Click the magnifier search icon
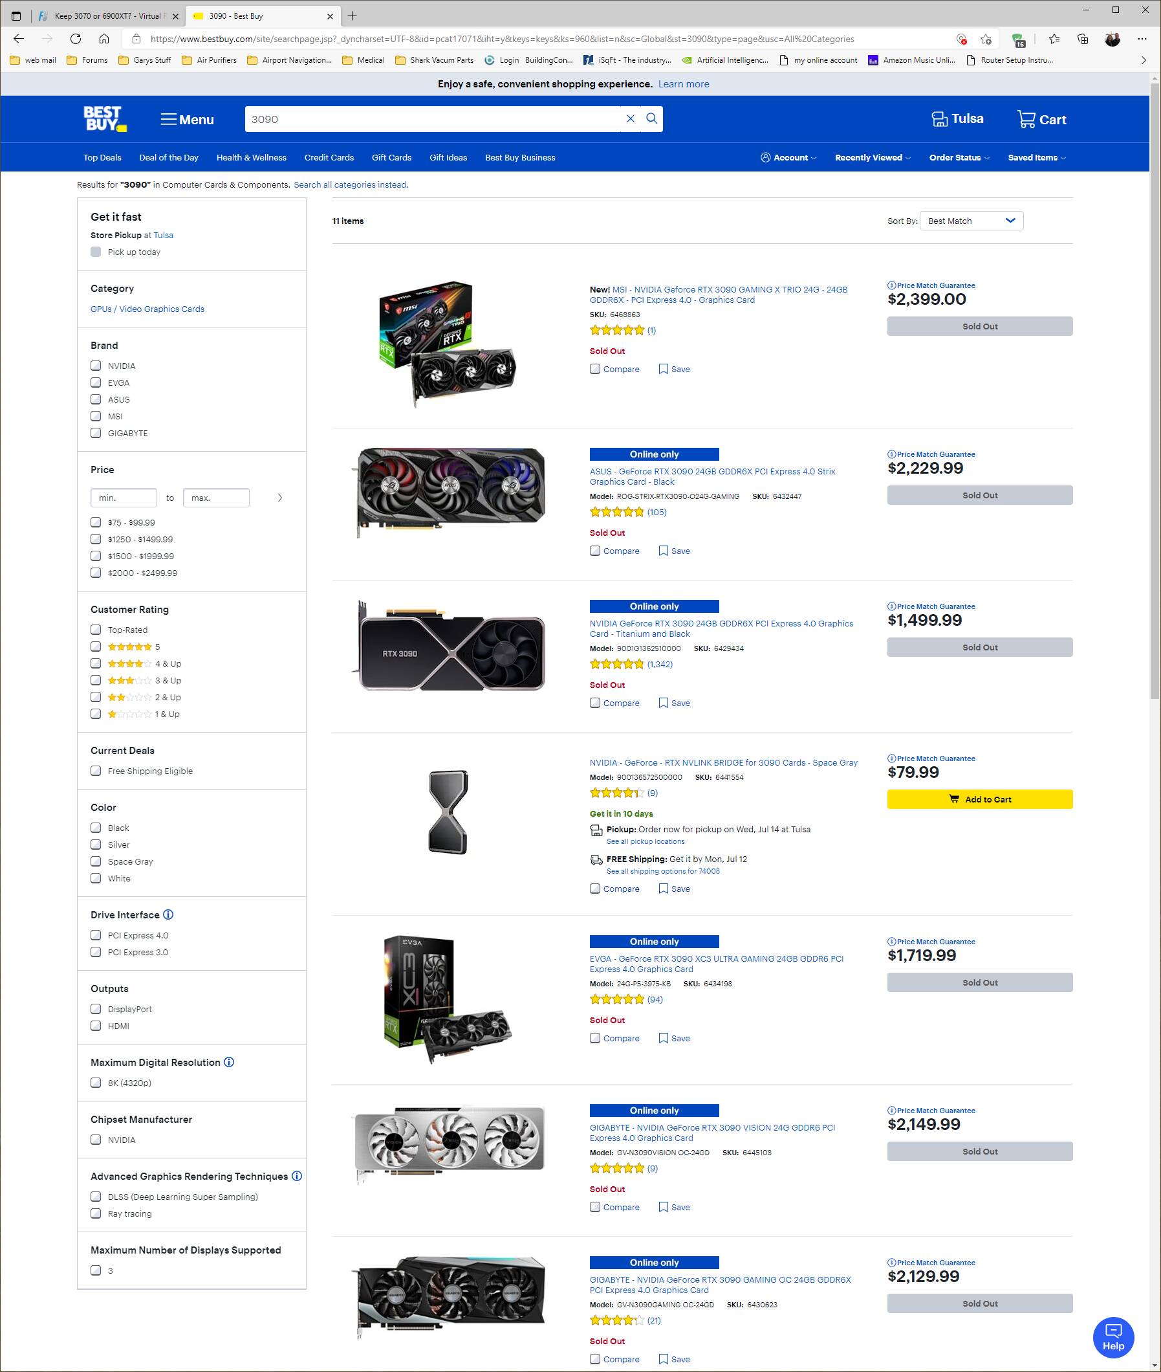The width and height of the screenshot is (1161, 1372). pyautogui.click(x=651, y=118)
